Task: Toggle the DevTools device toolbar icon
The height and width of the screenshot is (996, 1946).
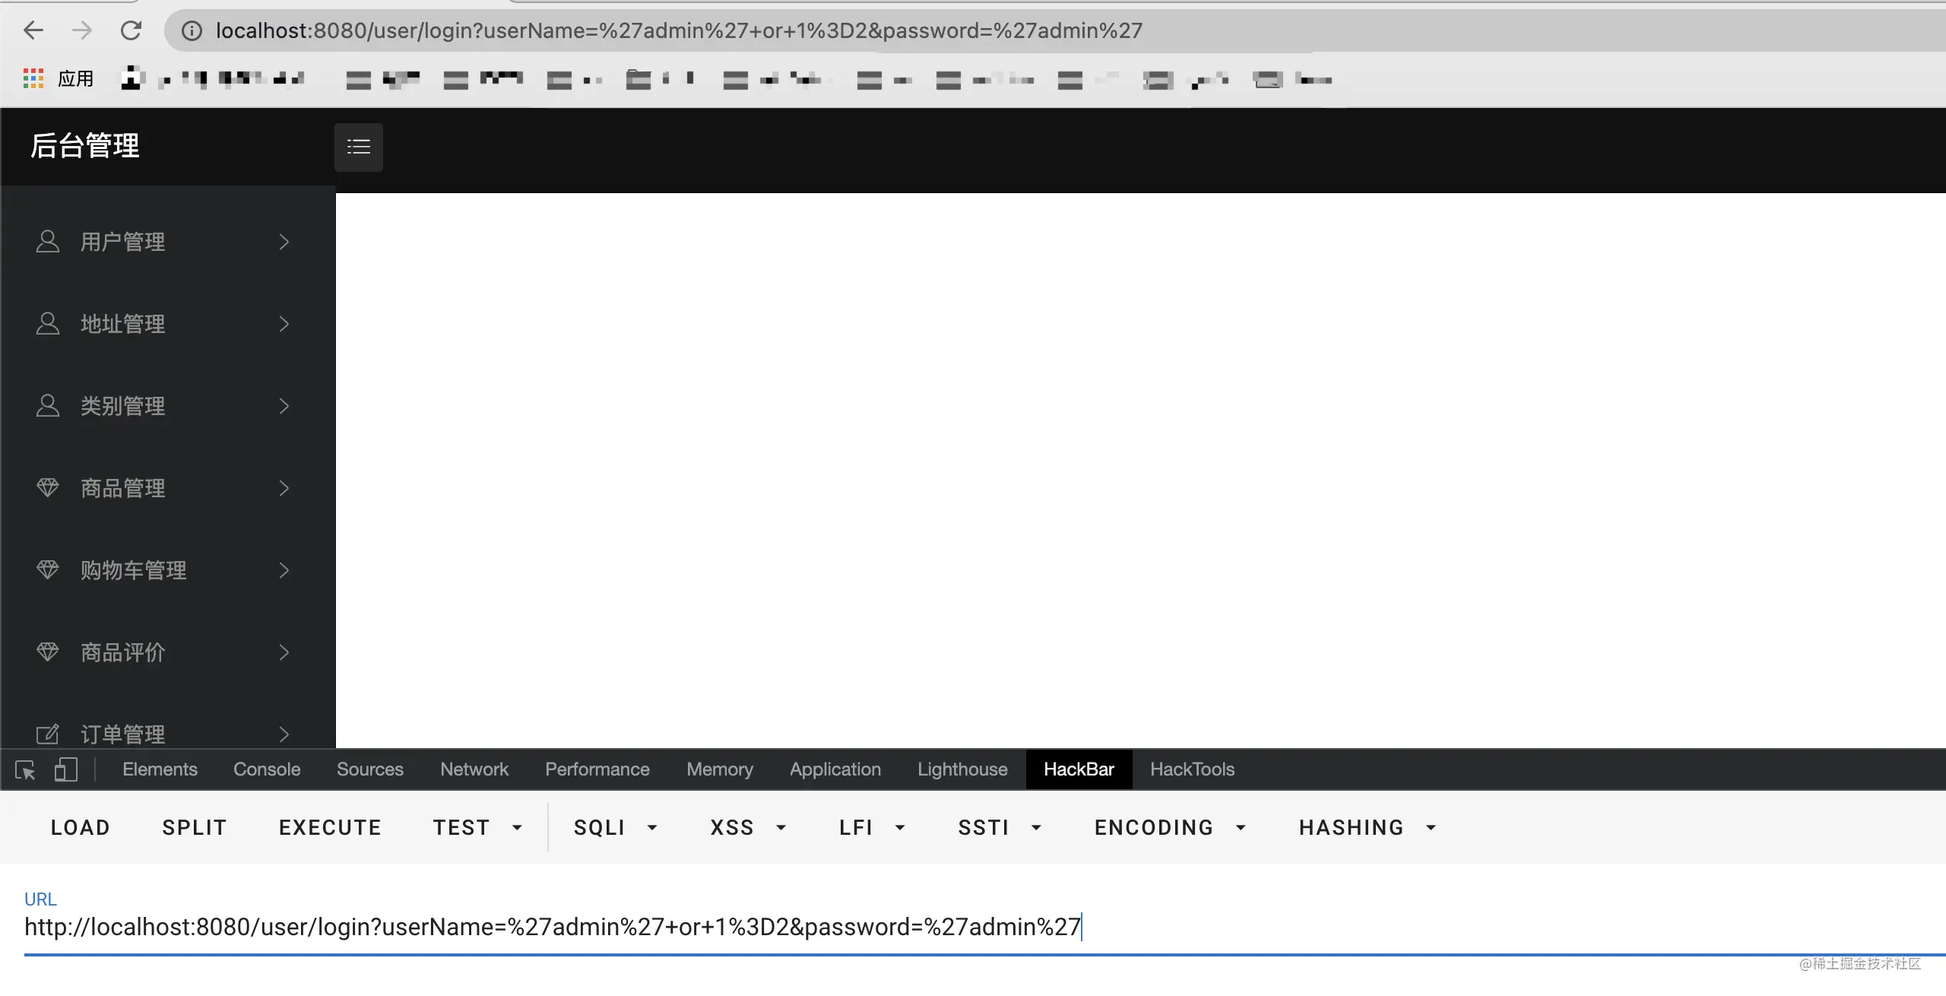Action: pyautogui.click(x=66, y=769)
